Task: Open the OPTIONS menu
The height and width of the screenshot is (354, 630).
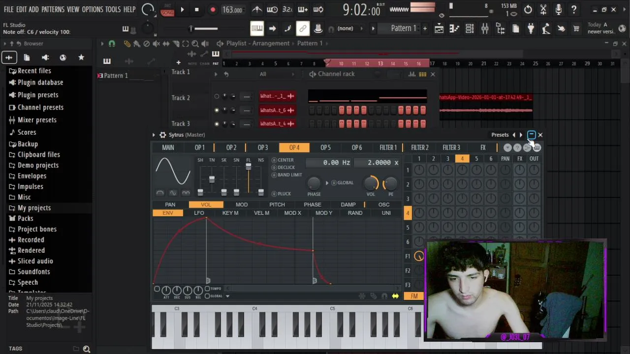Action: coord(93,9)
